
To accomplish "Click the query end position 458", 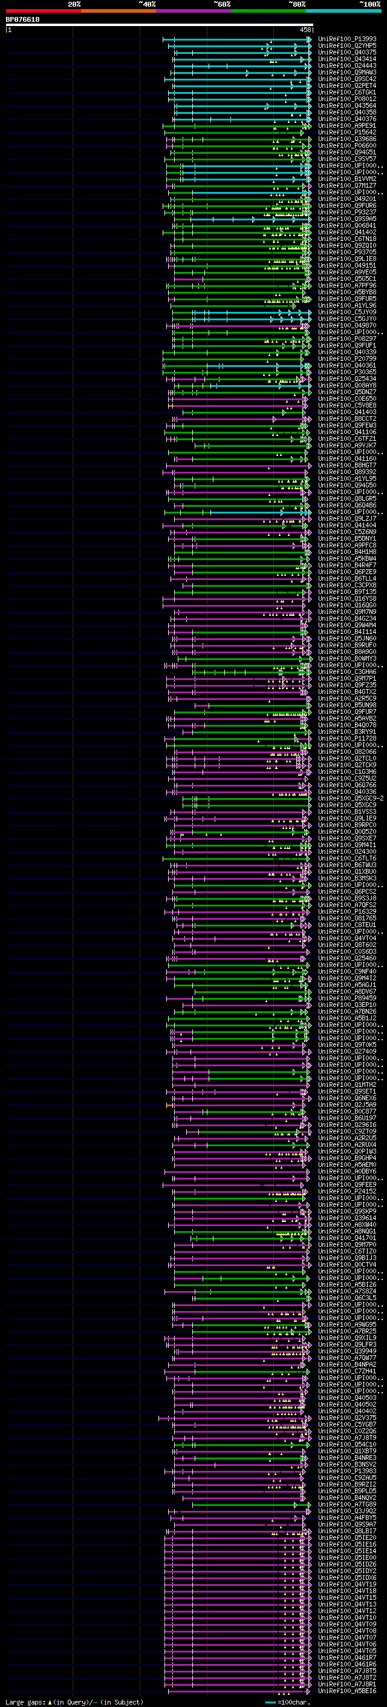I will [x=305, y=30].
